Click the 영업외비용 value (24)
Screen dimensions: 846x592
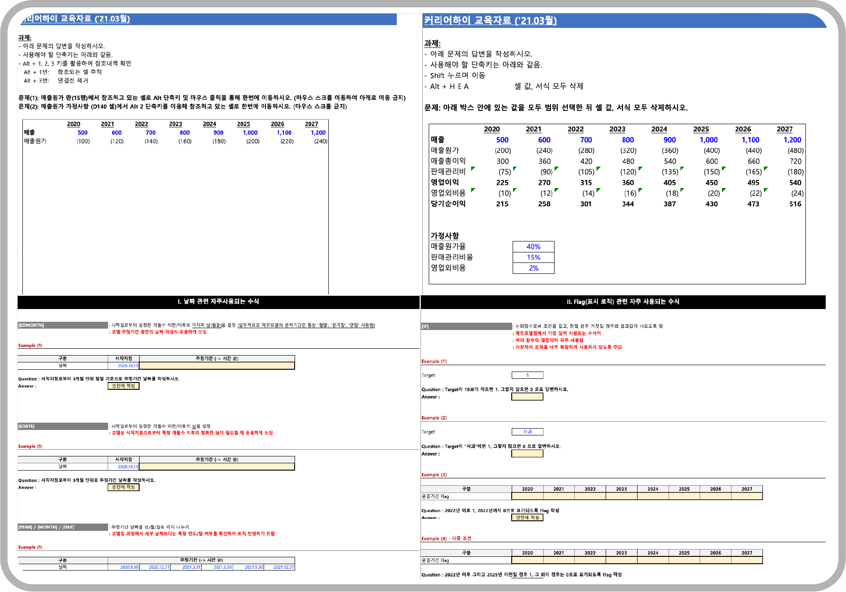tap(797, 194)
